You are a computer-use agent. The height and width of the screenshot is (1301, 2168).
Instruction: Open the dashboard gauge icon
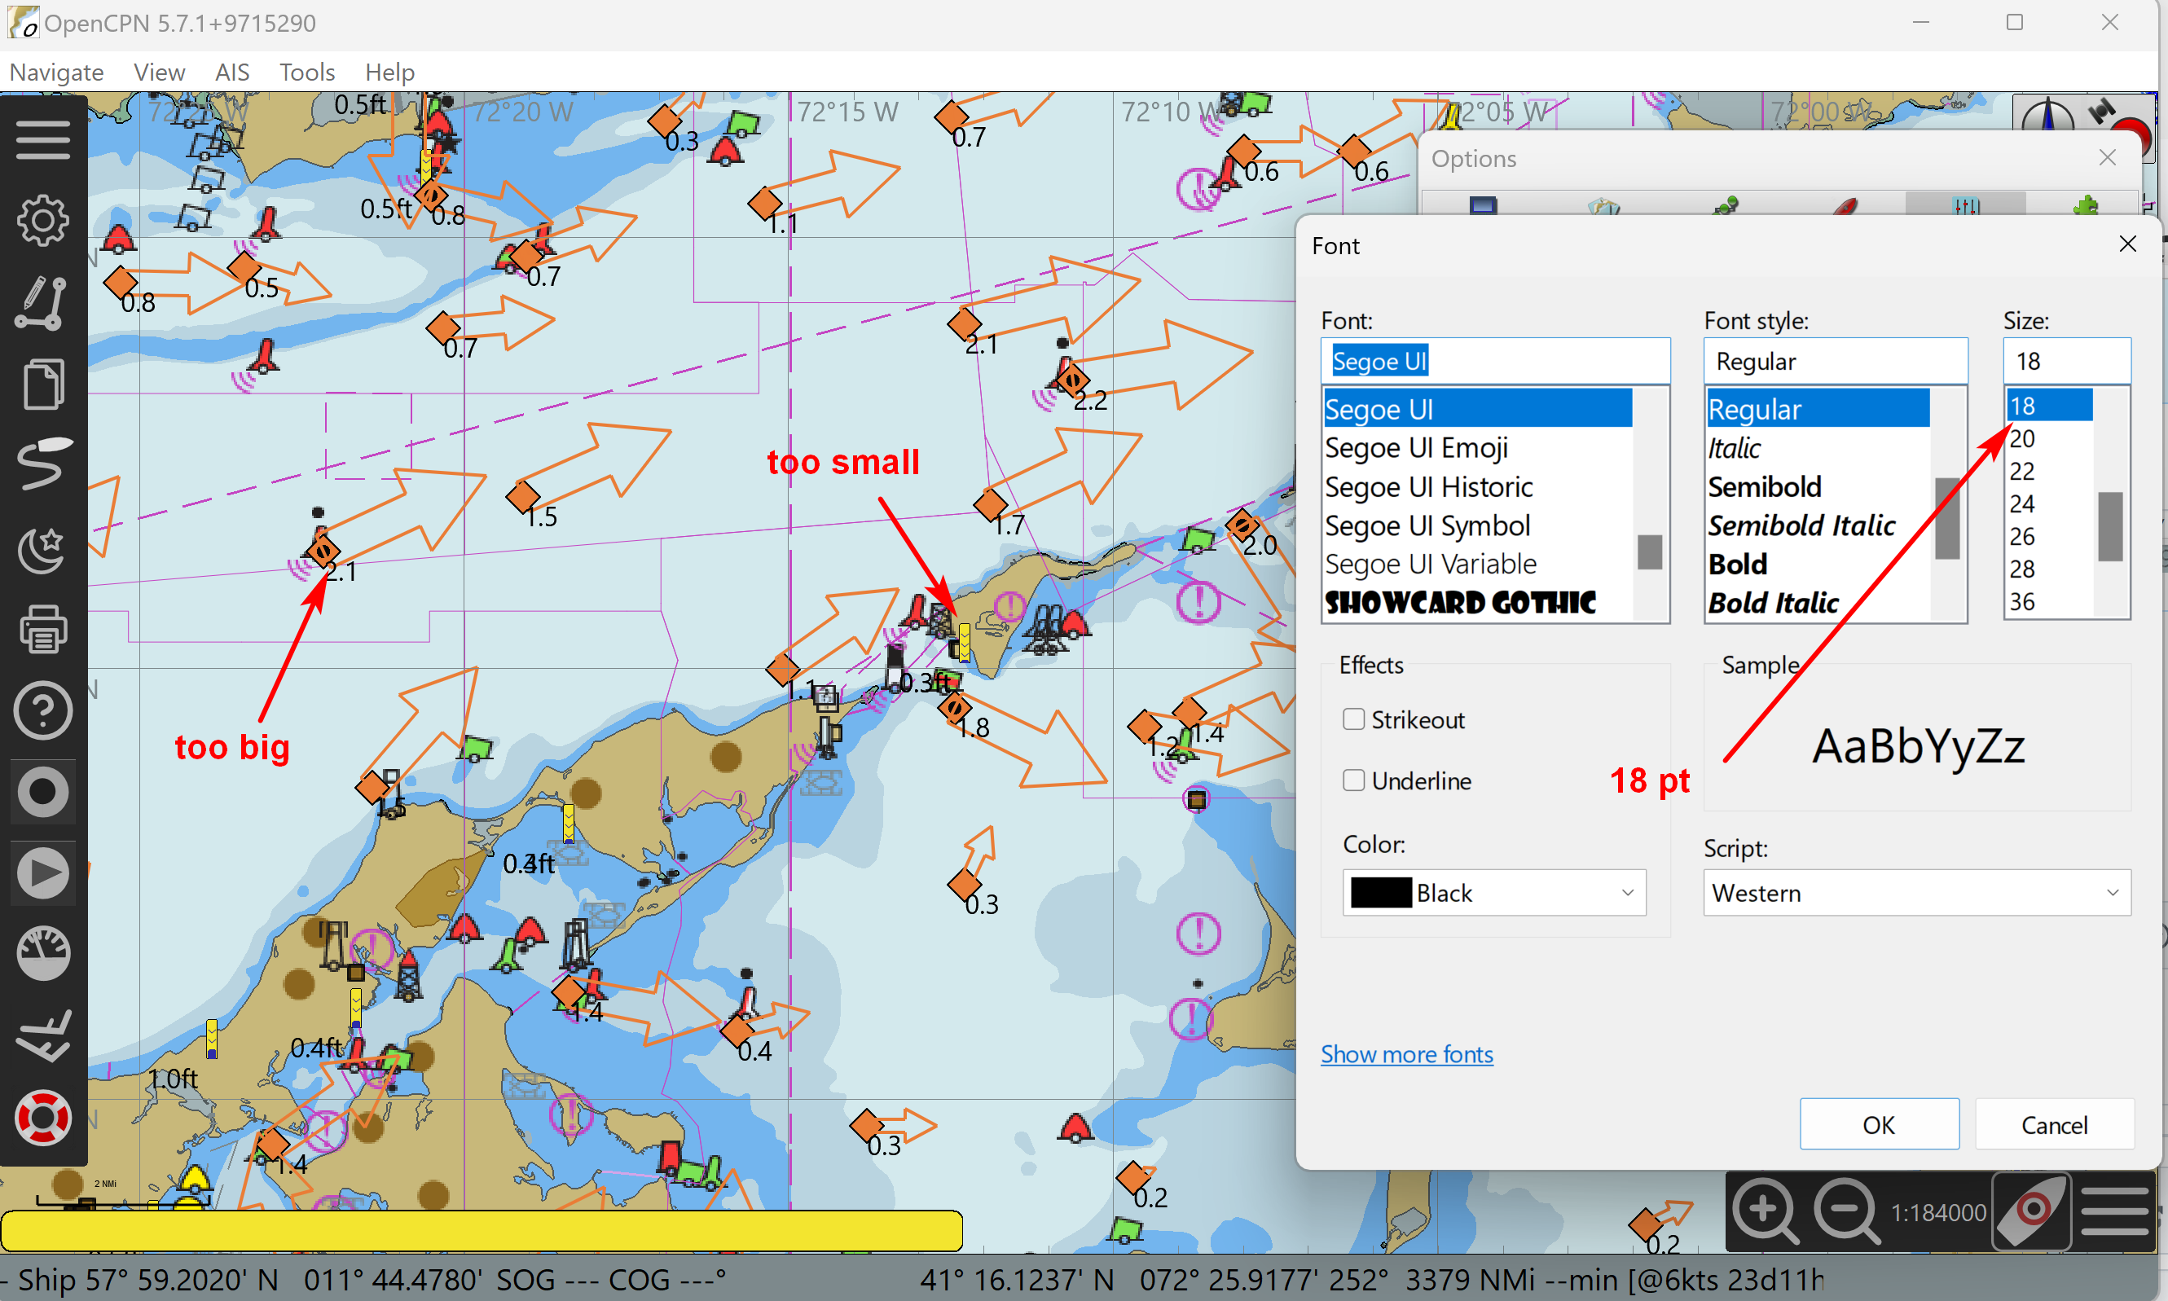42,953
